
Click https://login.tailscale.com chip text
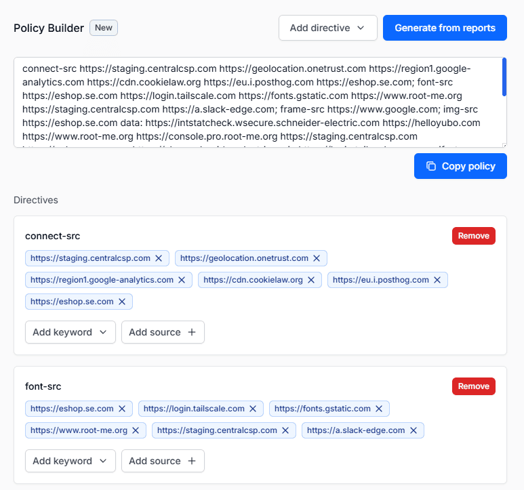click(194, 409)
